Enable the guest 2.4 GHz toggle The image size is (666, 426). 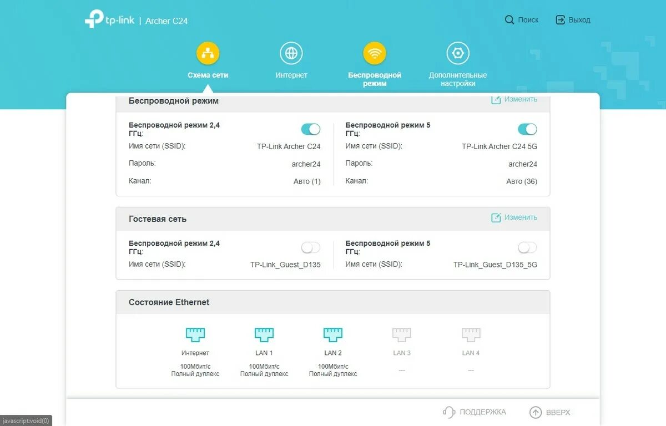click(x=311, y=247)
